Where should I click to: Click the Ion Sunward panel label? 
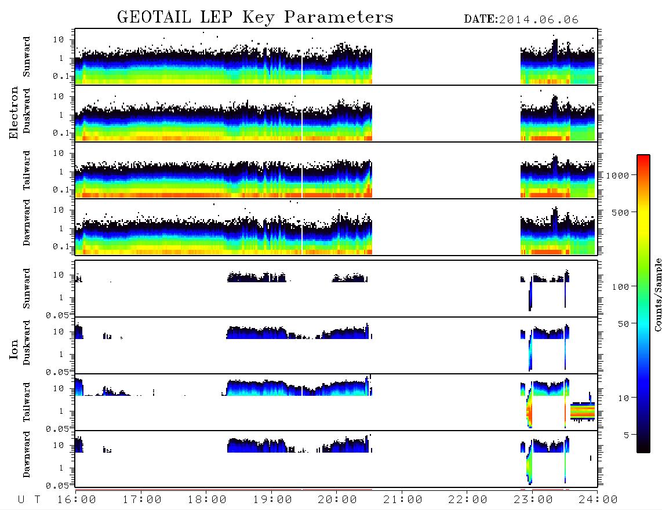click(26, 289)
